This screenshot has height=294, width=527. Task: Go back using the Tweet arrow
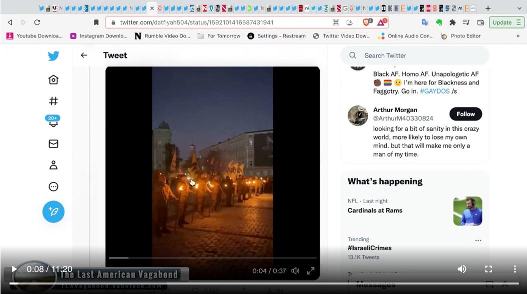point(84,55)
